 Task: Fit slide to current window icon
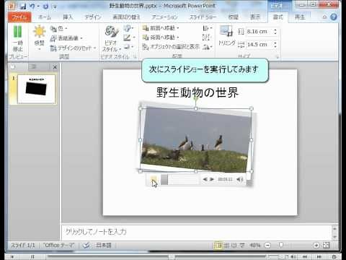pyautogui.click(x=327, y=246)
